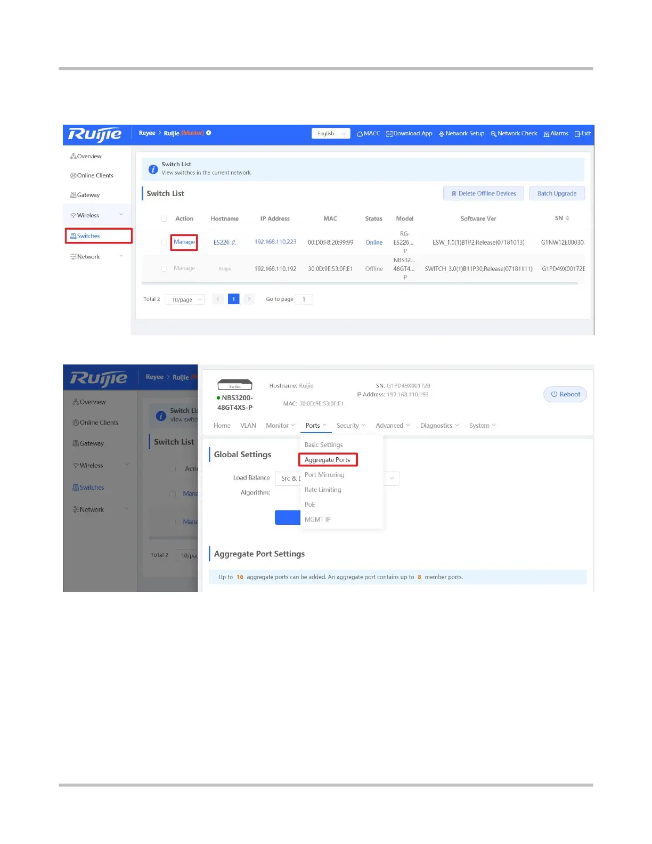This screenshot has height=844, width=652.
Task: Tick the select-all checkbox in table header
Action: pyautogui.click(x=164, y=219)
